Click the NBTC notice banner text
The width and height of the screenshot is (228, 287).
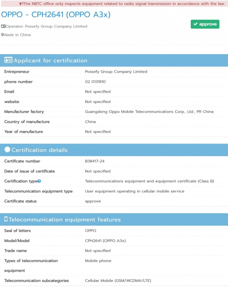pos(124,4)
